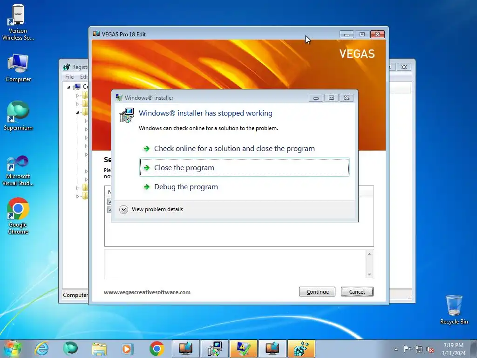This screenshot has width=477, height=358.
Task: Toggle the first checkbox in the VEGAS component list
Action: [109, 201]
